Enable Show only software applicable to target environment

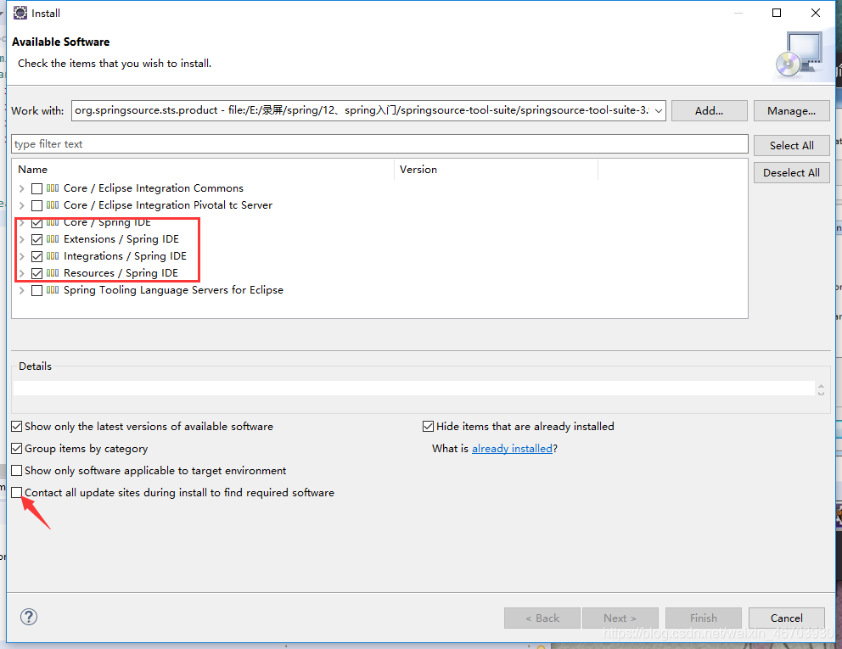tap(17, 471)
